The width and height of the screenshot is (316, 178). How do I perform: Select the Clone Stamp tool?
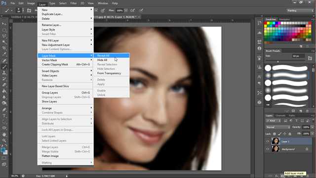[x=4, y=73]
